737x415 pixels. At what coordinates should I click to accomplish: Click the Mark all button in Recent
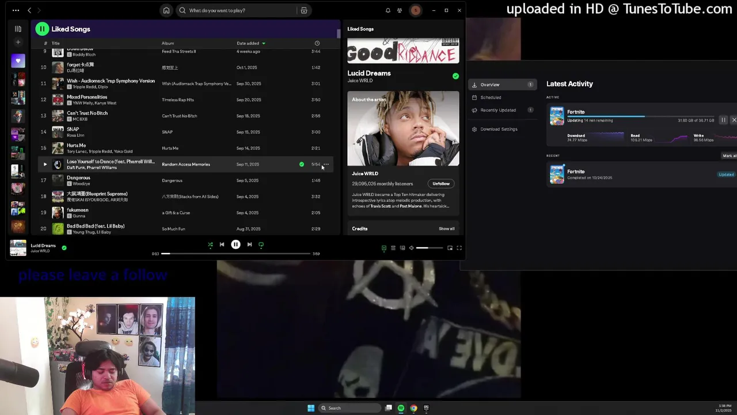click(x=730, y=156)
